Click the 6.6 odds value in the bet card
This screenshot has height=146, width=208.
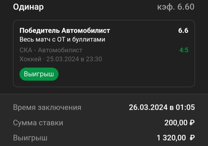183,30
